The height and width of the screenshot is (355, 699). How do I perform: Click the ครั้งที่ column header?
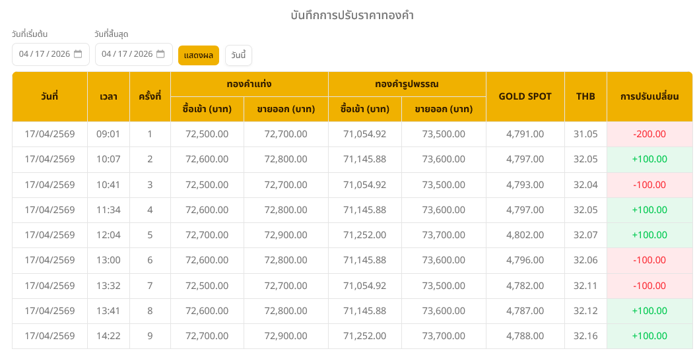coord(150,96)
